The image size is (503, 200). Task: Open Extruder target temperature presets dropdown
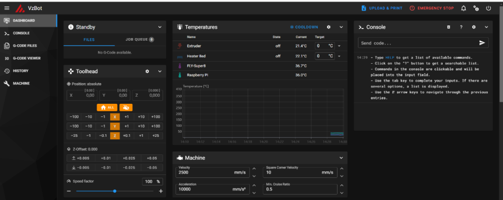[x=339, y=46]
